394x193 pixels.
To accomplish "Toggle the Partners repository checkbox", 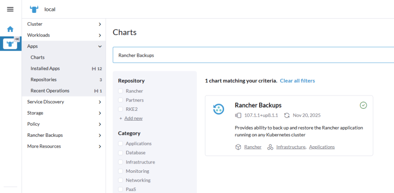I will click(121, 100).
